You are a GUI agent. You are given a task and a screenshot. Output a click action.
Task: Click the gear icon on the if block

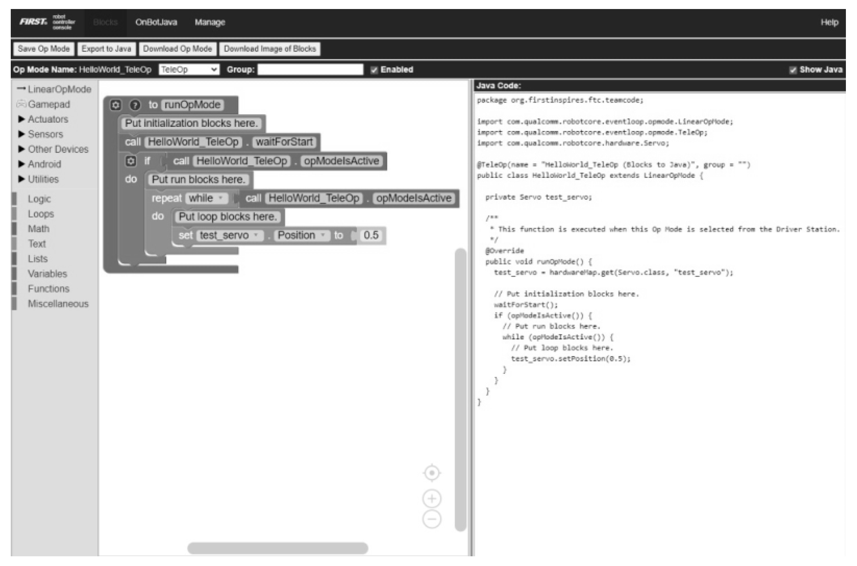[x=131, y=161]
